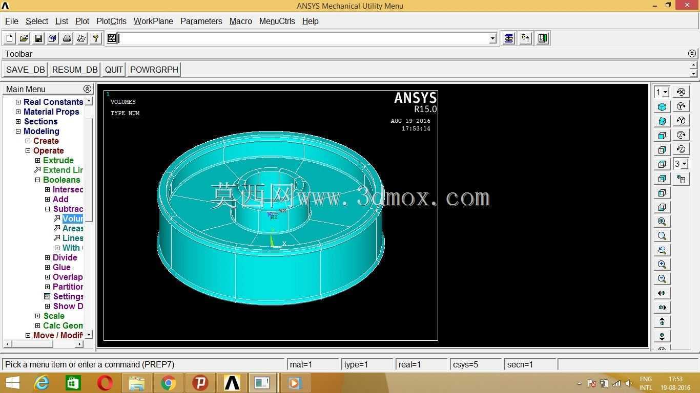This screenshot has width=700, height=393.
Task: Click the Zoom Out minus magnifier
Action: click(662, 279)
